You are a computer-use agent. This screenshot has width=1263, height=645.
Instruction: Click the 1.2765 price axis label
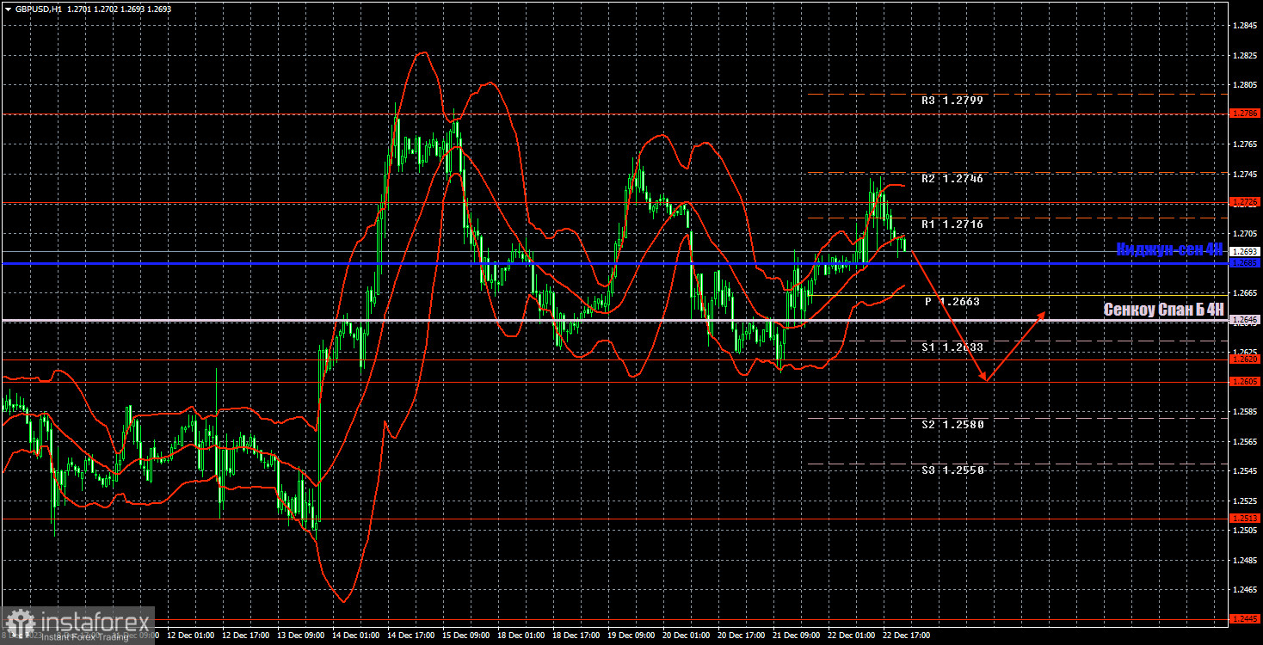coord(1244,144)
